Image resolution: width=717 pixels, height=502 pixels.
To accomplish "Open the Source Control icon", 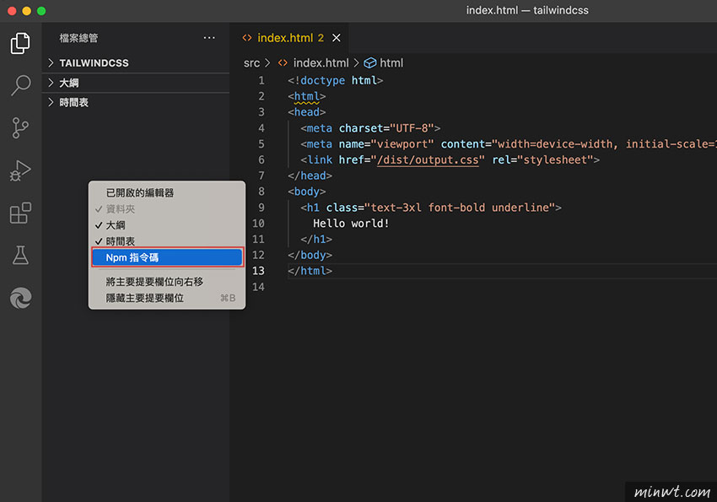I will pyautogui.click(x=20, y=127).
